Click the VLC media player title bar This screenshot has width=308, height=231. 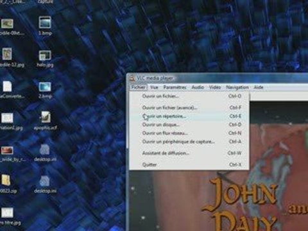pyautogui.click(x=217, y=78)
